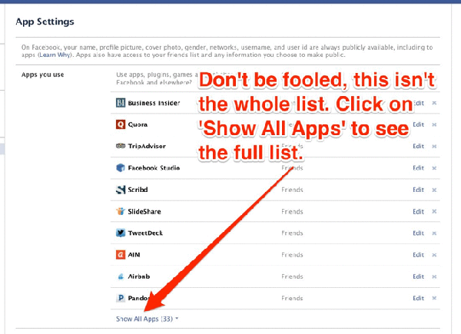Click the Airbnb app icon
The height and width of the screenshot is (334, 461).
click(x=121, y=276)
